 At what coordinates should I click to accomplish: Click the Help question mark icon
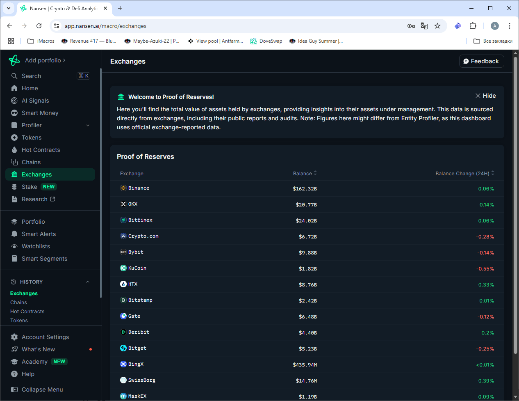pyautogui.click(x=14, y=374)
